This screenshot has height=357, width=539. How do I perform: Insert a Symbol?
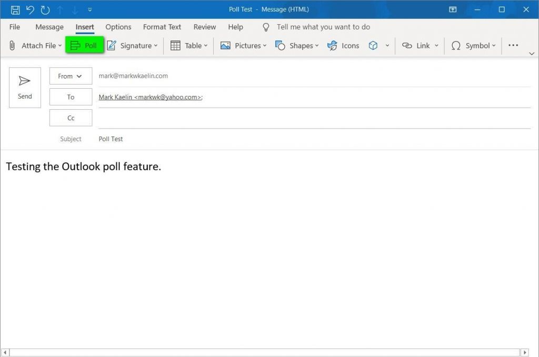473,45
